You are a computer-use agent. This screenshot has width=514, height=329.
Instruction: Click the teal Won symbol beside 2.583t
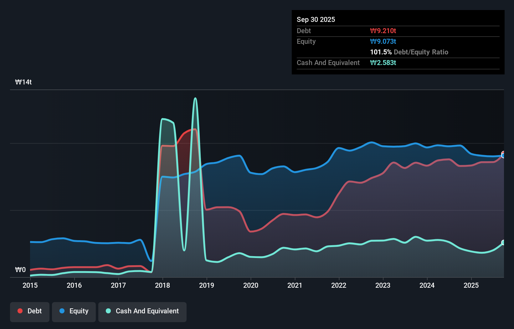point(373,63)
